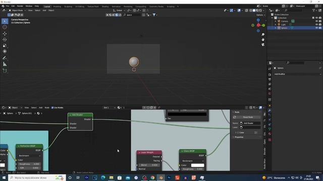Screen dimensions: 323x181
Task: Open the node editor Node menu
Action: click(x=47, y=108)
